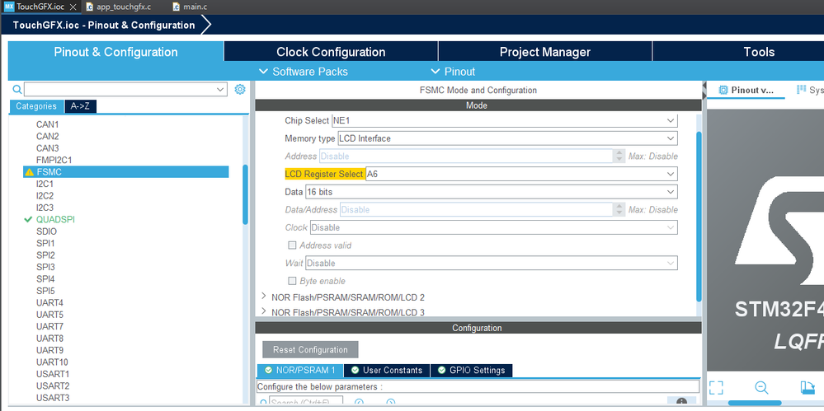
Task: Switch to the Project Manager tab
Action: pos(545,52)
